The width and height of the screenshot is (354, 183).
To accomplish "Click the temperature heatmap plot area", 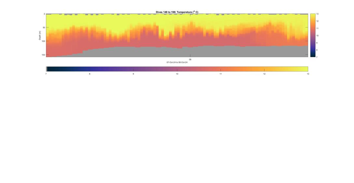I will [x=177, y=35].
